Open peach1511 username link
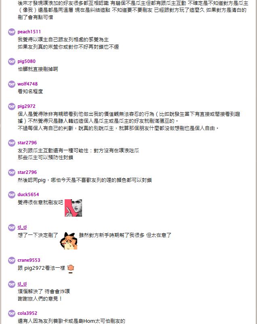The width and height of the screenshot is (257, 324). 29,32
